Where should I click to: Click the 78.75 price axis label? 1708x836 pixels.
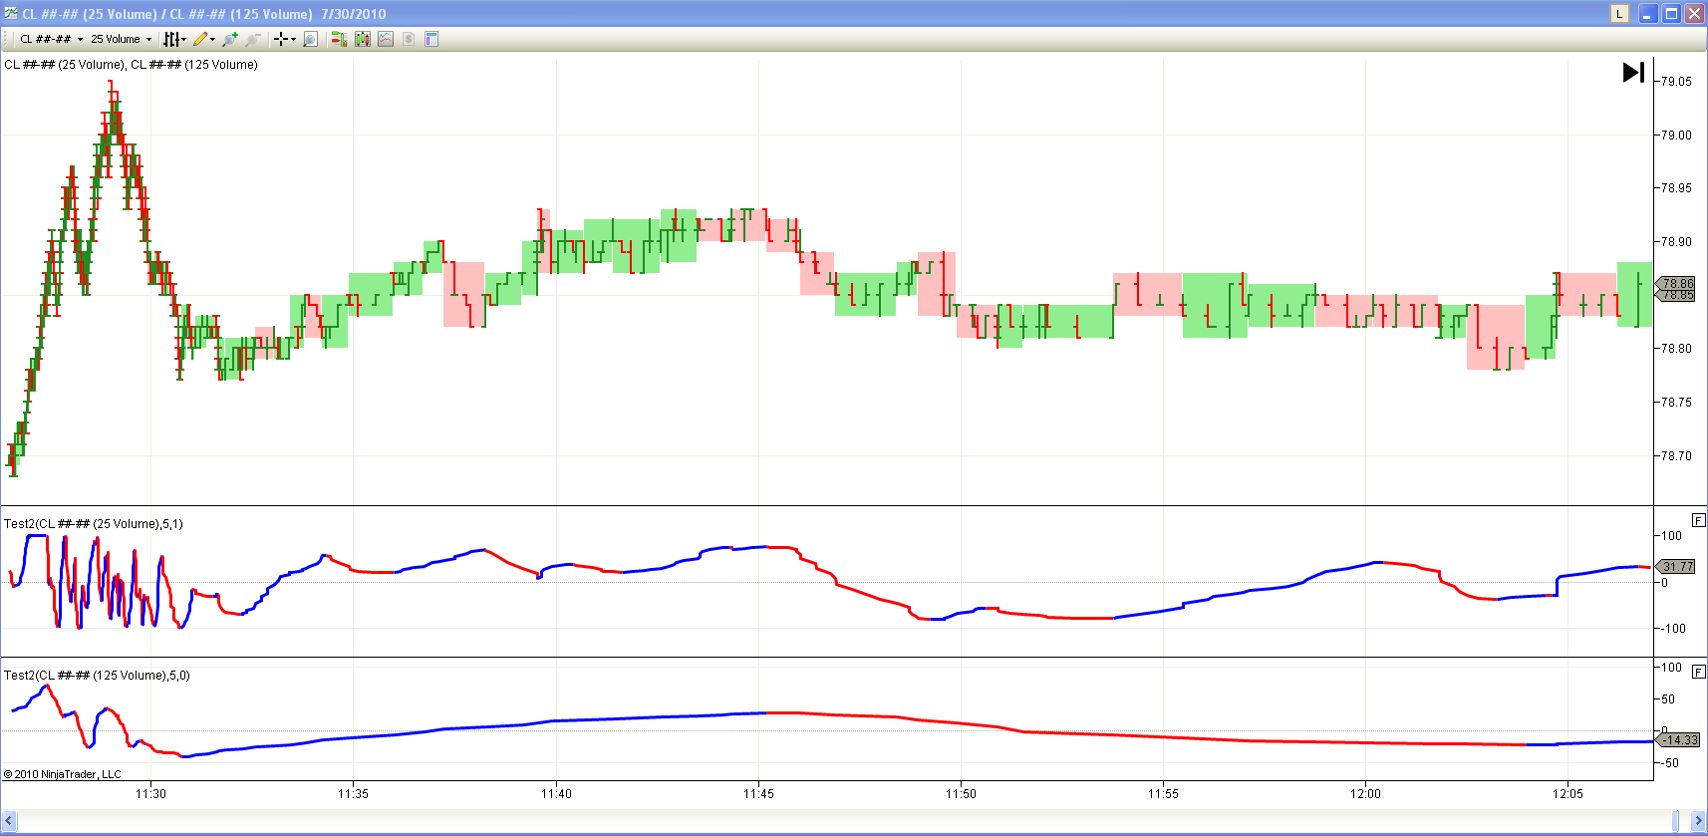tap(1677, 403)
